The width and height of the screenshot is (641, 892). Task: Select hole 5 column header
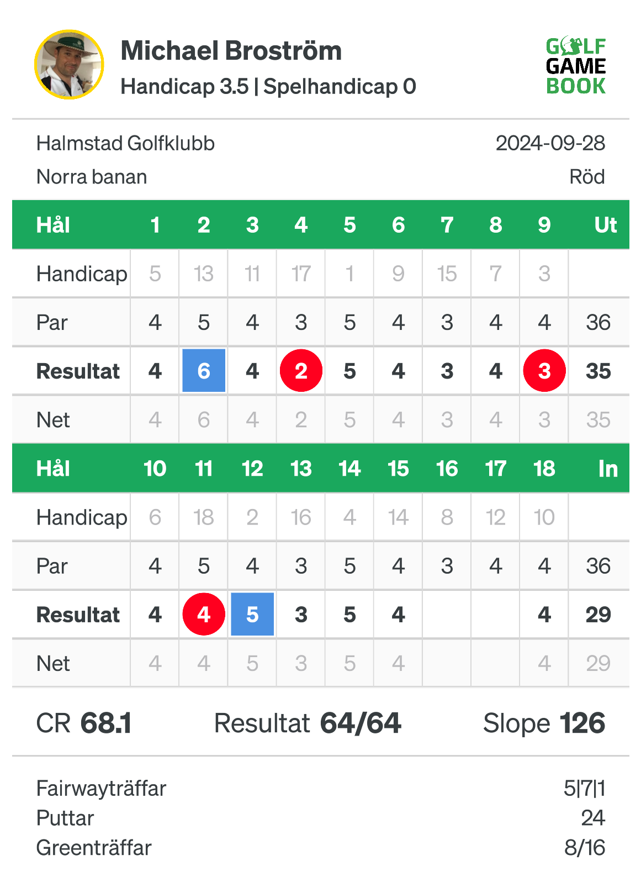(349, 225)
